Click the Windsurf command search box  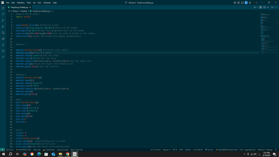click(x=139, y=3)
